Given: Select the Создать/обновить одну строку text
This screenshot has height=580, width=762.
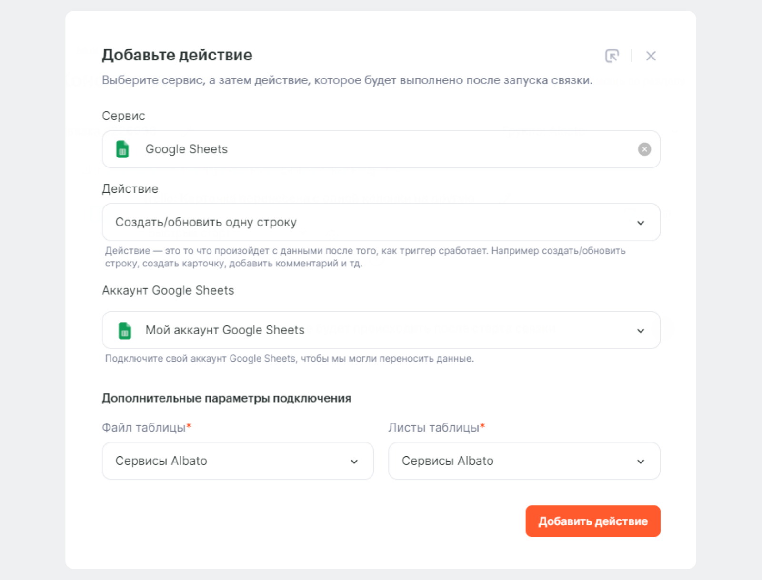Looking at the screenshot, I should click(x=206, y=222).
